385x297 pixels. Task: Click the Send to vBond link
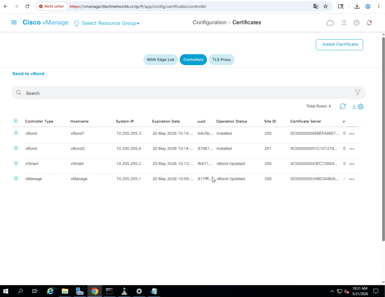(28, 74)
